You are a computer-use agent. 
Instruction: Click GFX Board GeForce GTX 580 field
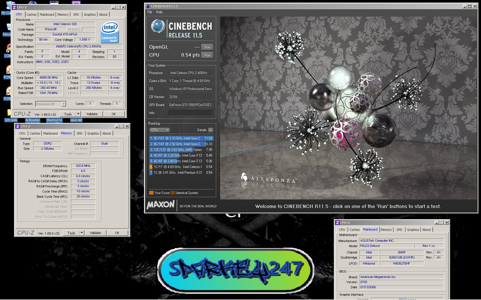coord(190,105)
